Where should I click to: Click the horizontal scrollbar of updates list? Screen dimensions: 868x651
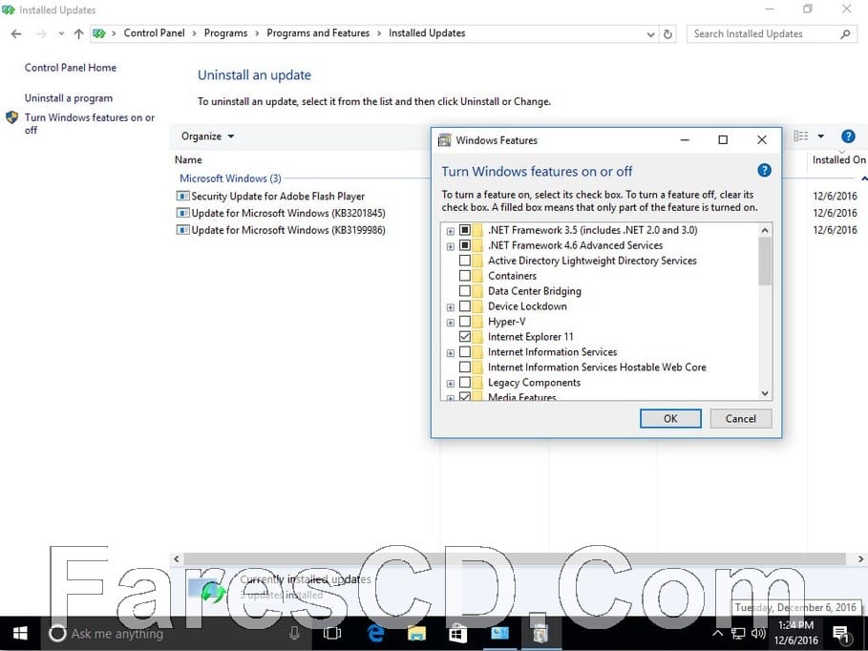point(515,558)
